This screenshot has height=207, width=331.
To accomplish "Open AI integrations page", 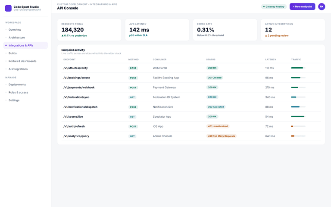I will point(25,69).
